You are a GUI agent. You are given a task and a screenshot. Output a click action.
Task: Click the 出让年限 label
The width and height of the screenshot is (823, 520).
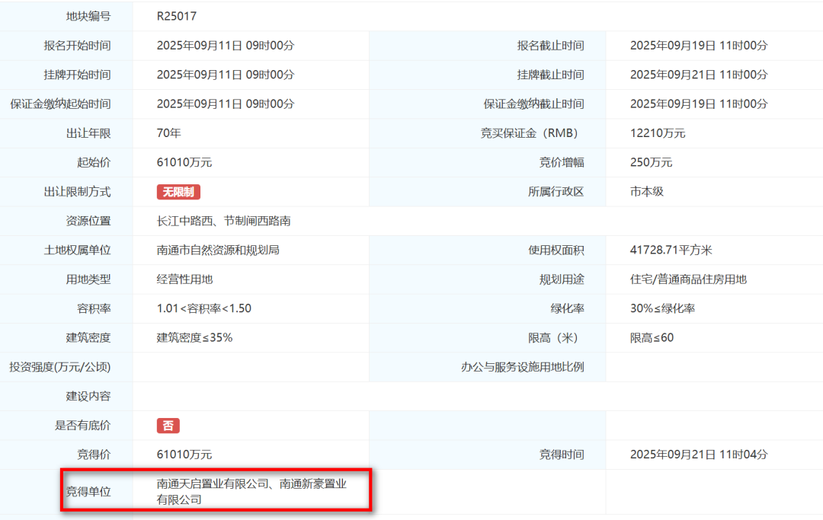point(88,133)
